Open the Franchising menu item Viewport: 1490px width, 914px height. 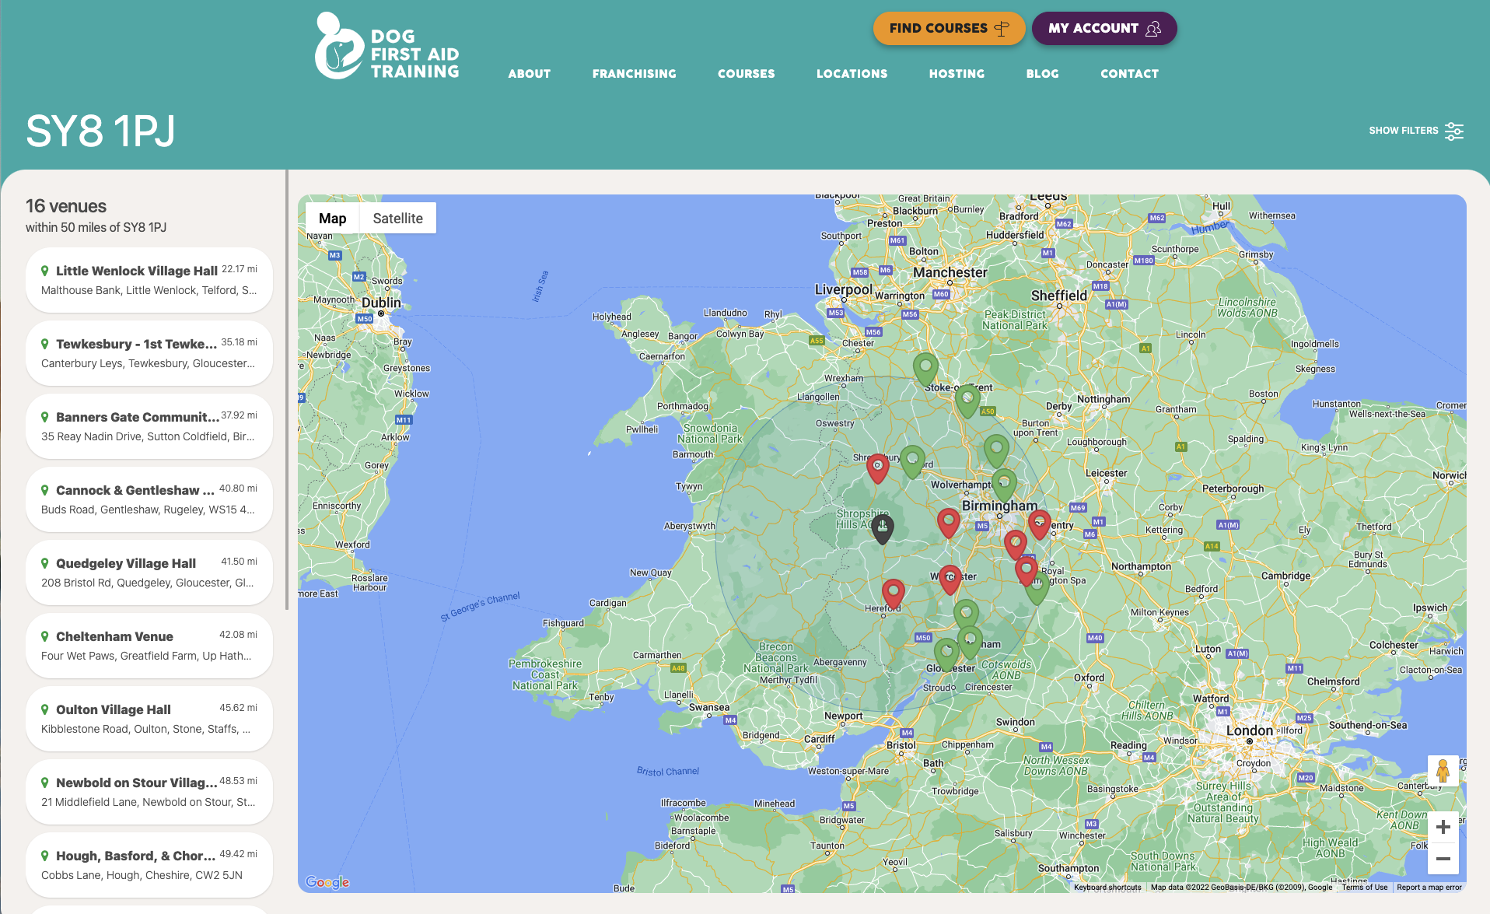(x=635, y=74)
